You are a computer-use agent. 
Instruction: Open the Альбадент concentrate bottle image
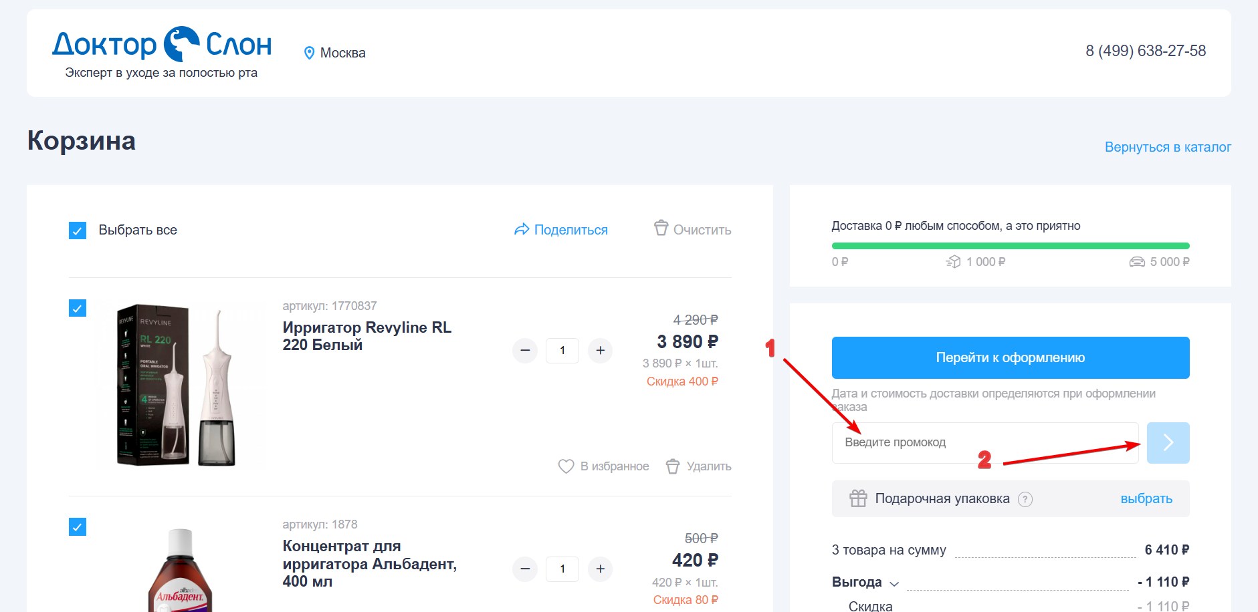coord(181,570)
